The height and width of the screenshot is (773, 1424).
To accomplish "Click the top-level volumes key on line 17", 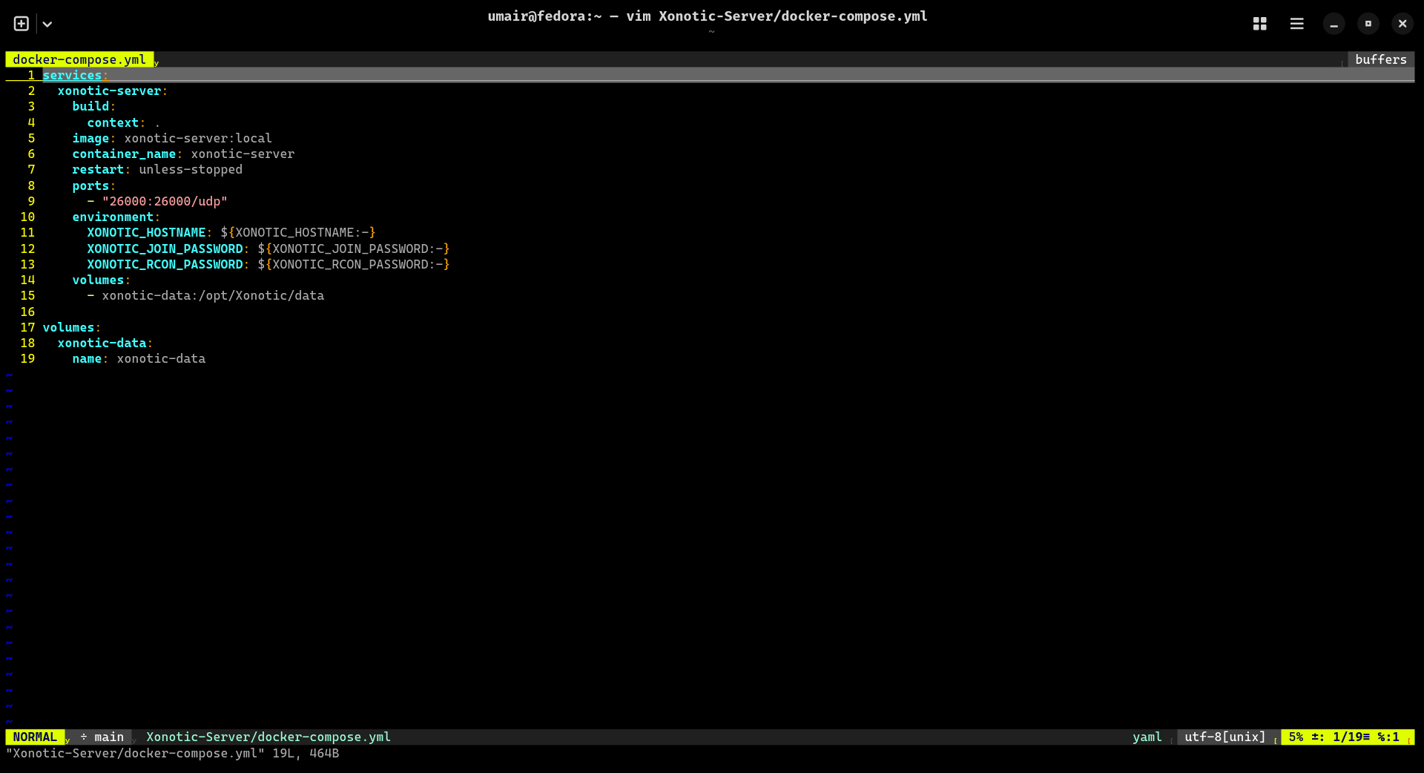I will (x=68, y=327).
